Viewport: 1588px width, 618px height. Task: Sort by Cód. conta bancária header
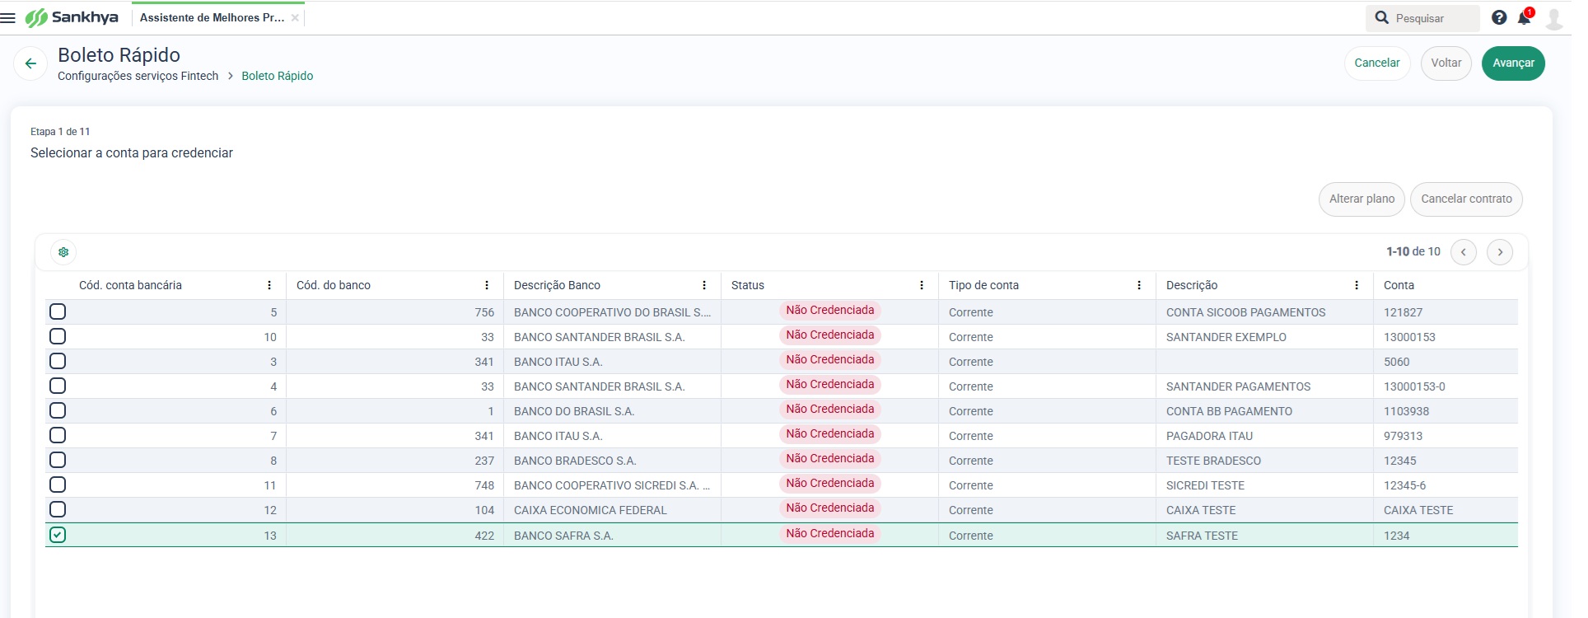click(130, 285)
